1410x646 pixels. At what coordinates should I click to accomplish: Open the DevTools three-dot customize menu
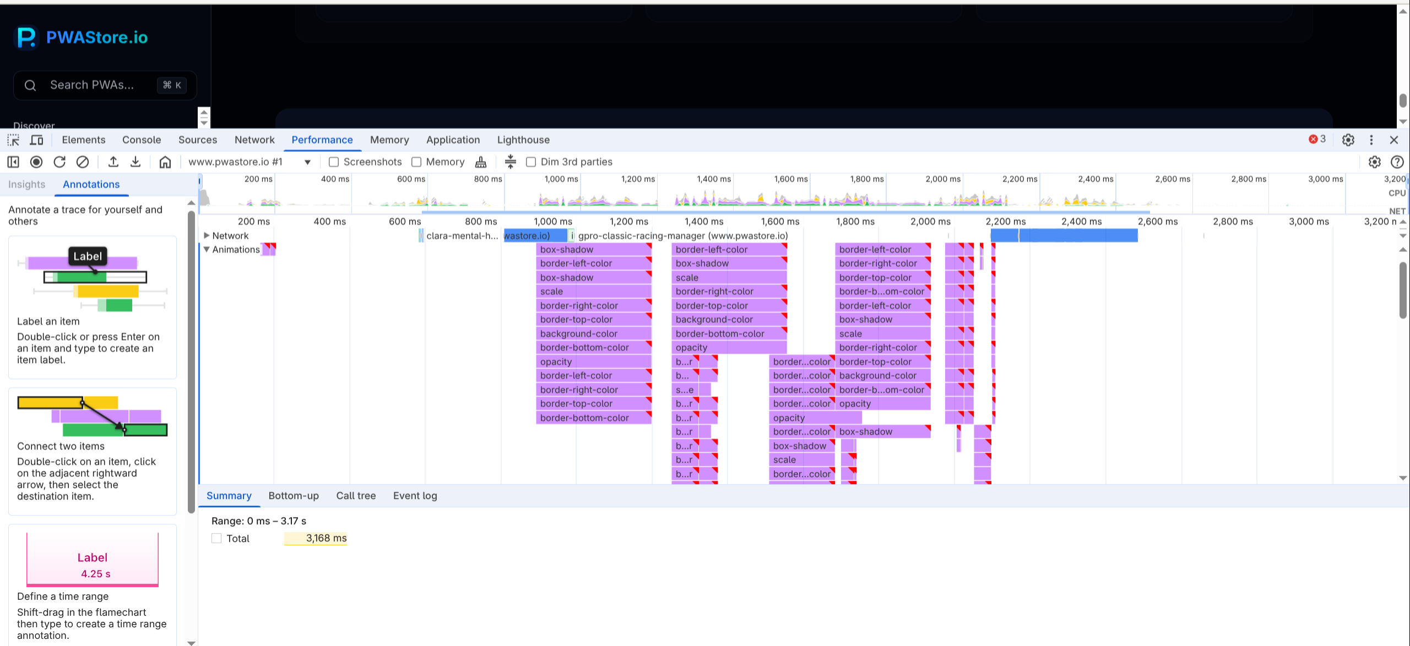[x=1371, y=140]
